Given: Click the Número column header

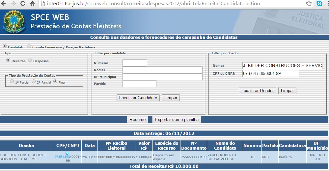Looking at the screenshot, I should 252,146.
